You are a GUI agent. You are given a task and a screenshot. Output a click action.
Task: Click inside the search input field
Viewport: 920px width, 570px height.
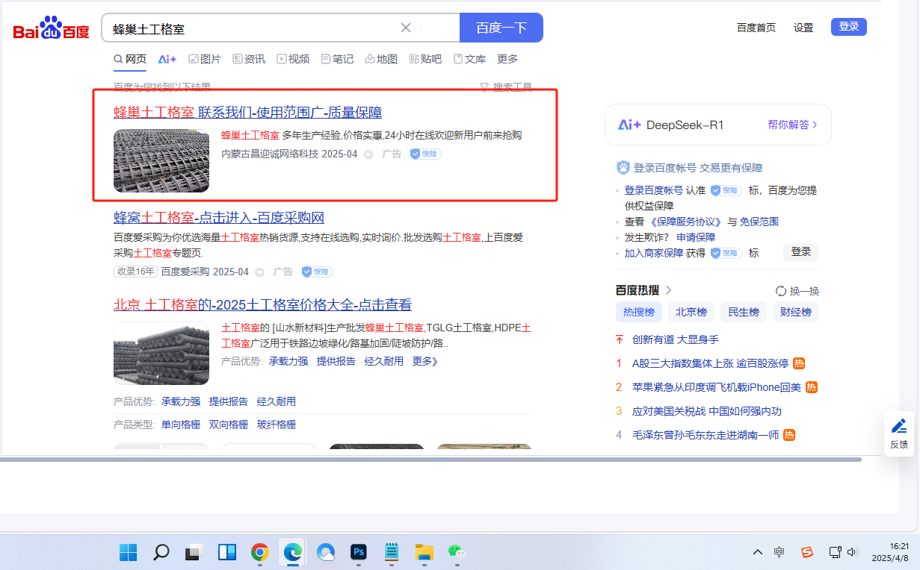tap(254, 28)
